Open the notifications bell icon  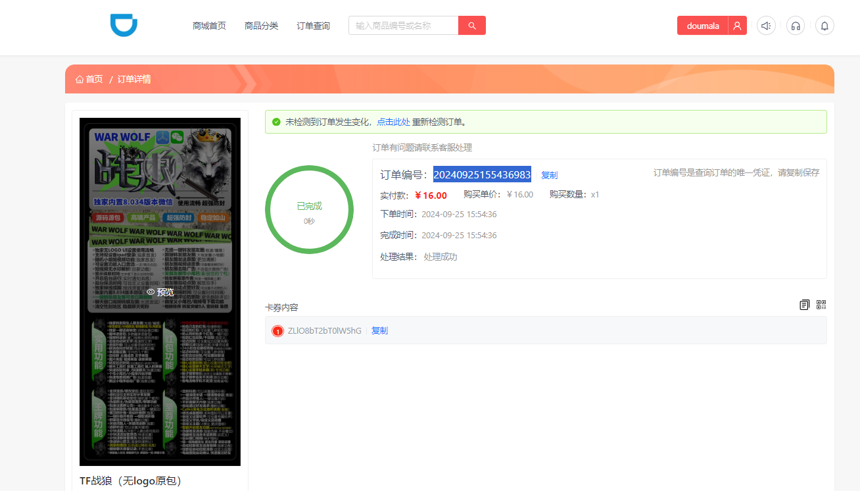coord(824,26)
